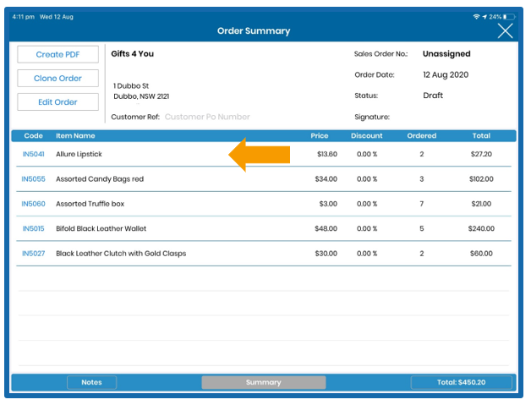
Task: Click the Unassigned sales order number
Action: pos(446,54)
